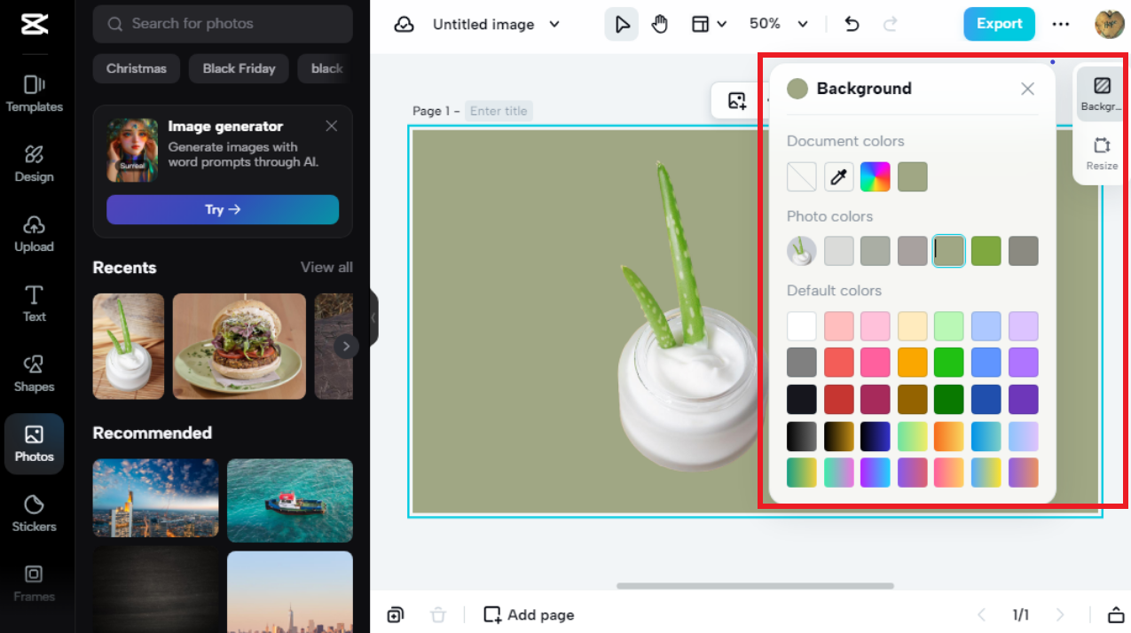Show more Recents with the arrow
The image size is (1131, 633).
coord(346,347)
